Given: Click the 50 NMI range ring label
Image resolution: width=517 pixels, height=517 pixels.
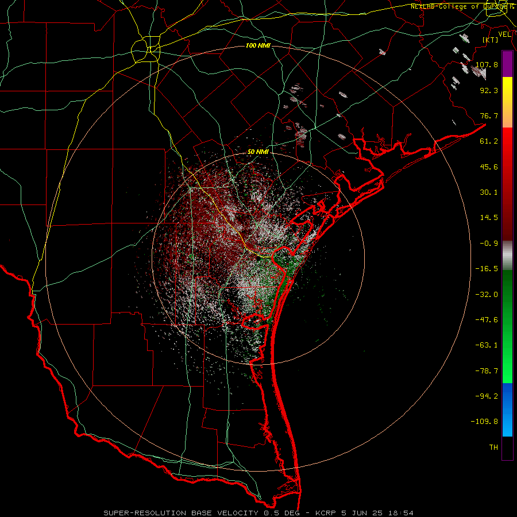Looking at the screenshot, I should click(258, 152).
